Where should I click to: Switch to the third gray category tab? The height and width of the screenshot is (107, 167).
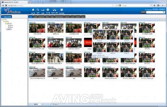[41, 17]
